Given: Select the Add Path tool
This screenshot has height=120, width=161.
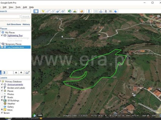Looking at the screenshot, I should click(x=53, y=11).
